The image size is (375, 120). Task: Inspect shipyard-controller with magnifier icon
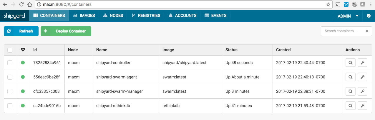coord(350,63)
